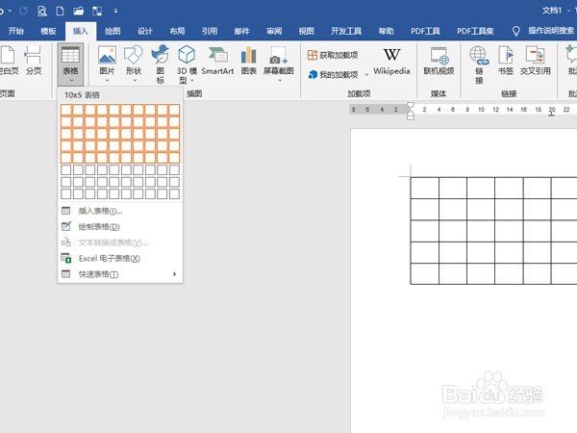Open the PDF工具 tab

(x=425, y=31)
